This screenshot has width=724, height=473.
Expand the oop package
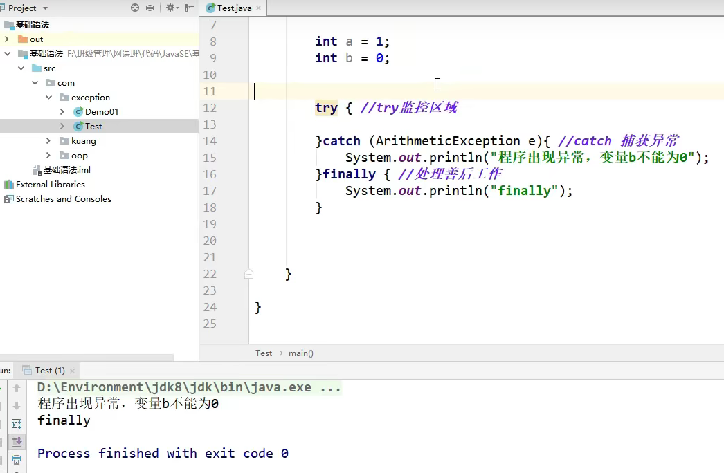coord(48,156)
